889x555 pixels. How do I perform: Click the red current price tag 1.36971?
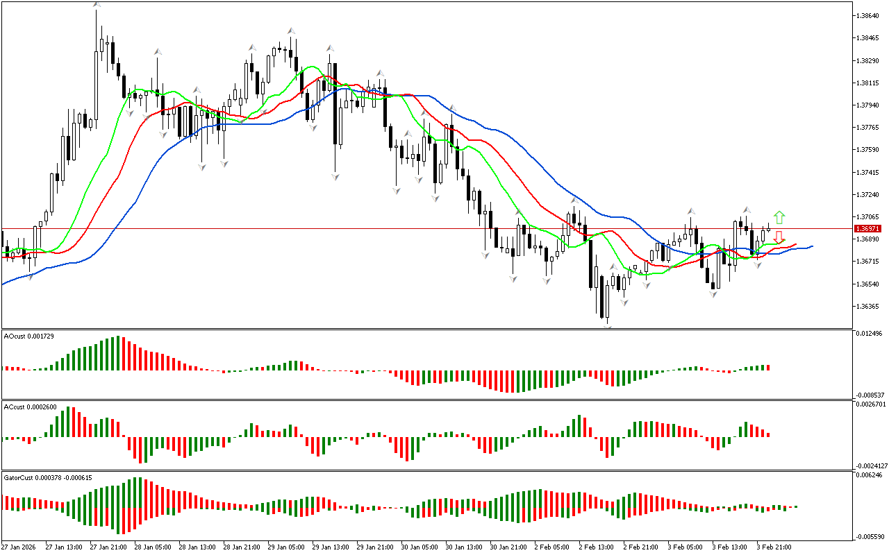pos(867,228)
